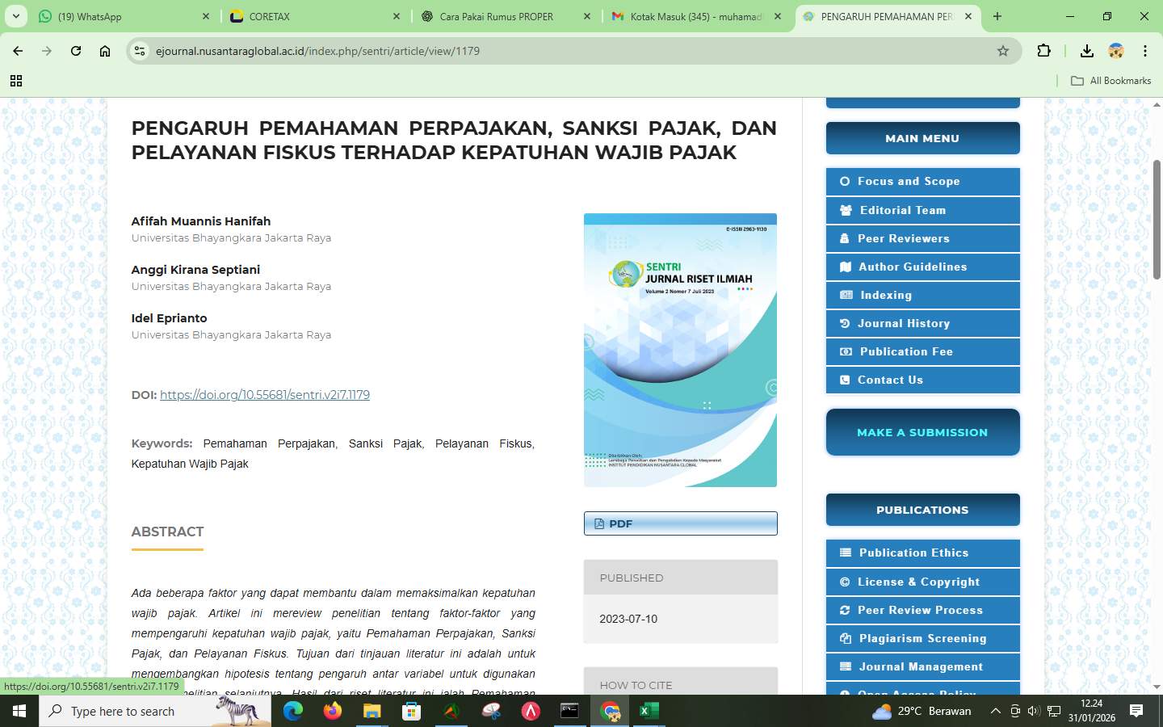Click the Make a Submission button

(x=922, y=432)
